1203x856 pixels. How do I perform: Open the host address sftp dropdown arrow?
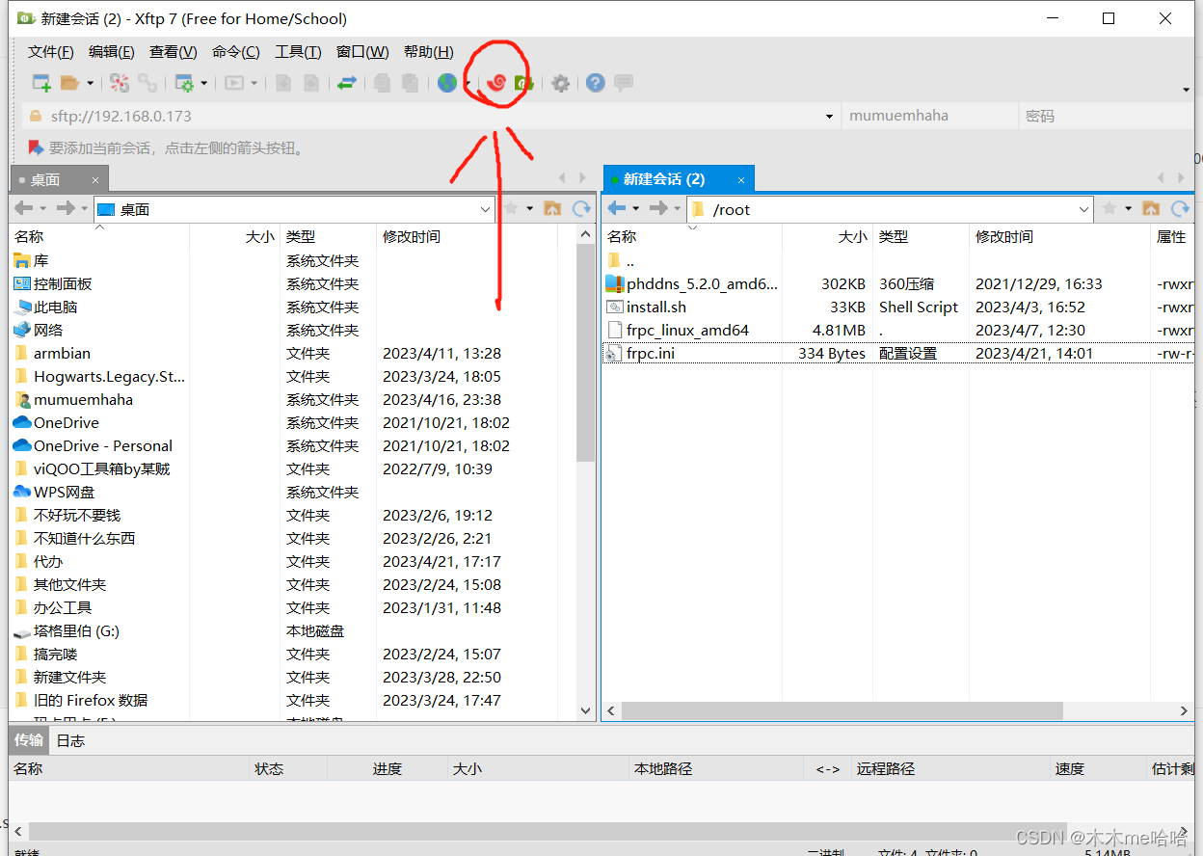[829, 117]
